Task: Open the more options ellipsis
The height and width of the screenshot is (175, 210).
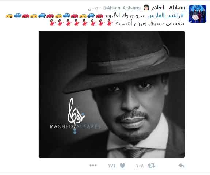Action: coord(93,166)
